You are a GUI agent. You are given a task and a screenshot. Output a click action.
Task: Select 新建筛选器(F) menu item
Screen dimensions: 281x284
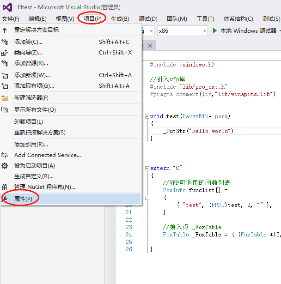[x=71, y=98]
